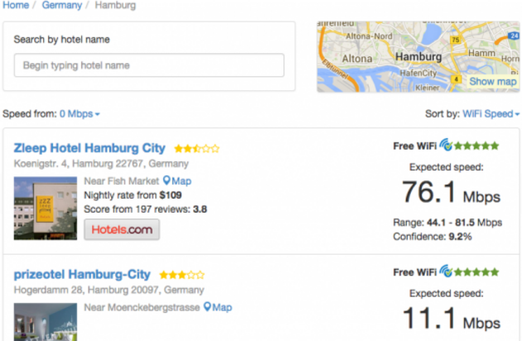Focus the hotel name search field

[x=149, y=65]
